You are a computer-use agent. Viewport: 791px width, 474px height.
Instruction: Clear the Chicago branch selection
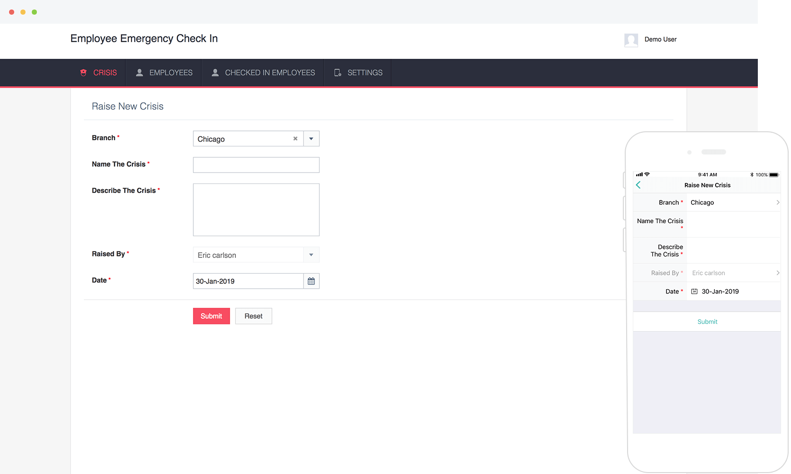[295, 139]
